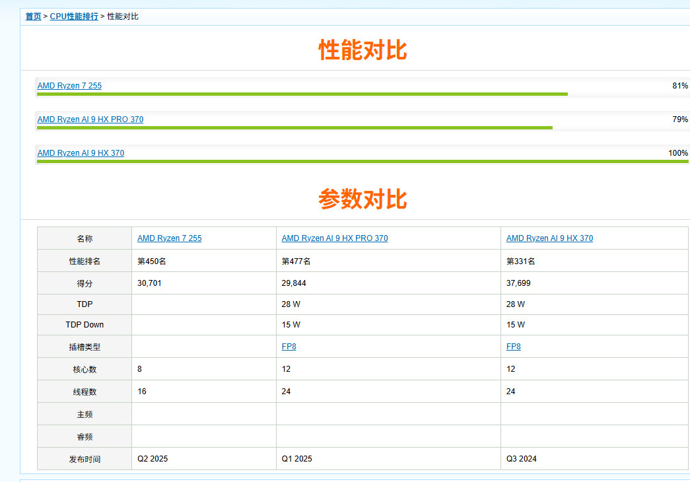The height and width of the screenshot is (482, 690).
Task: Click the green 100% performance bar
Action: pos(362,162)
